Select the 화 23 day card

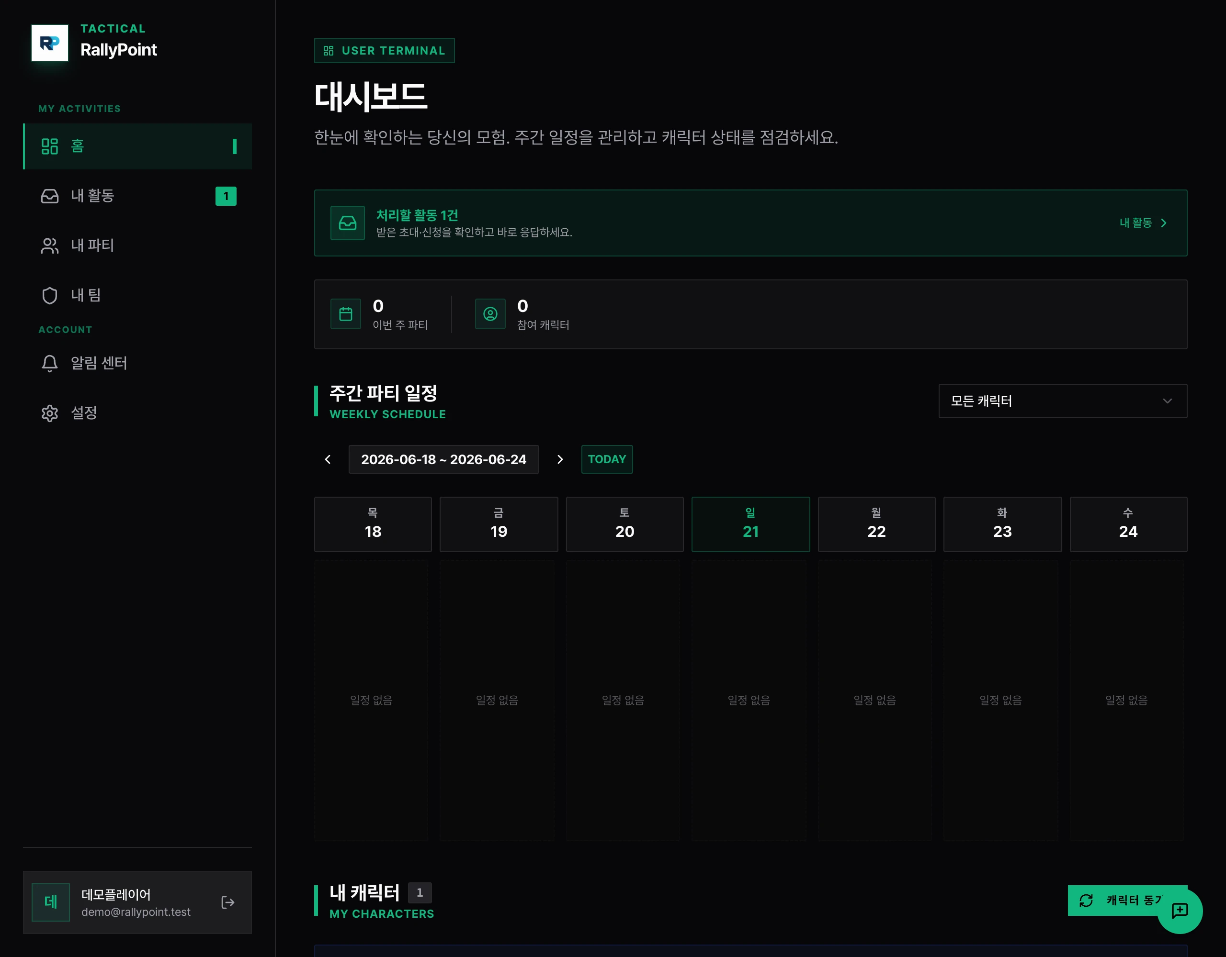(1002, 524)
